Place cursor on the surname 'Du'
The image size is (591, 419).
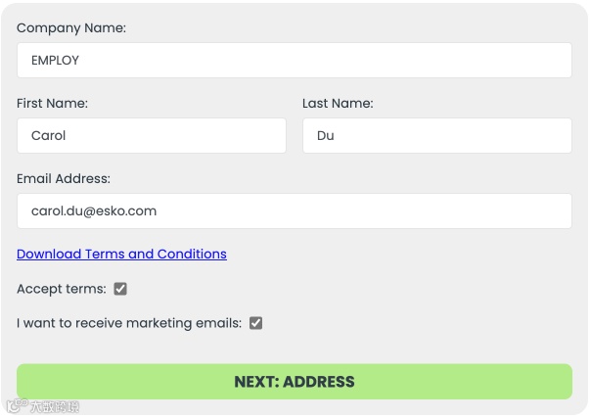pos(326,135)
